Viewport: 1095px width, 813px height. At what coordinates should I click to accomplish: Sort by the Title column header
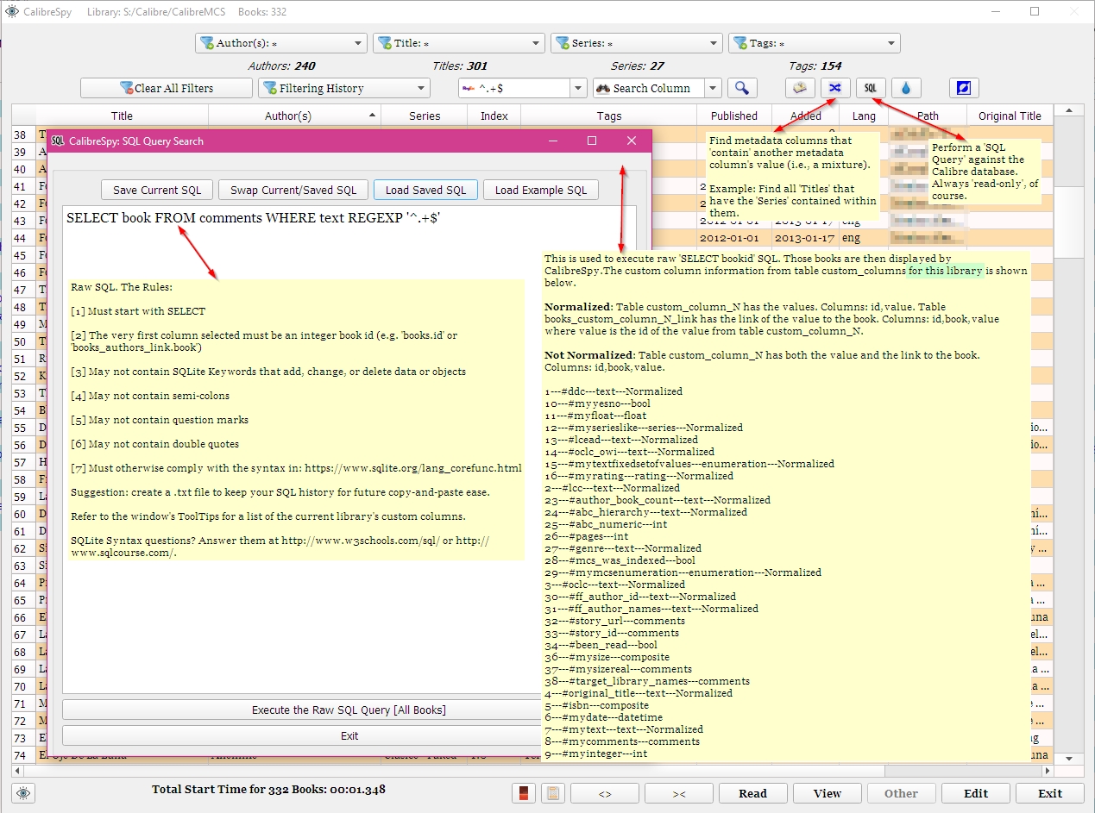(x=122, y=116)
